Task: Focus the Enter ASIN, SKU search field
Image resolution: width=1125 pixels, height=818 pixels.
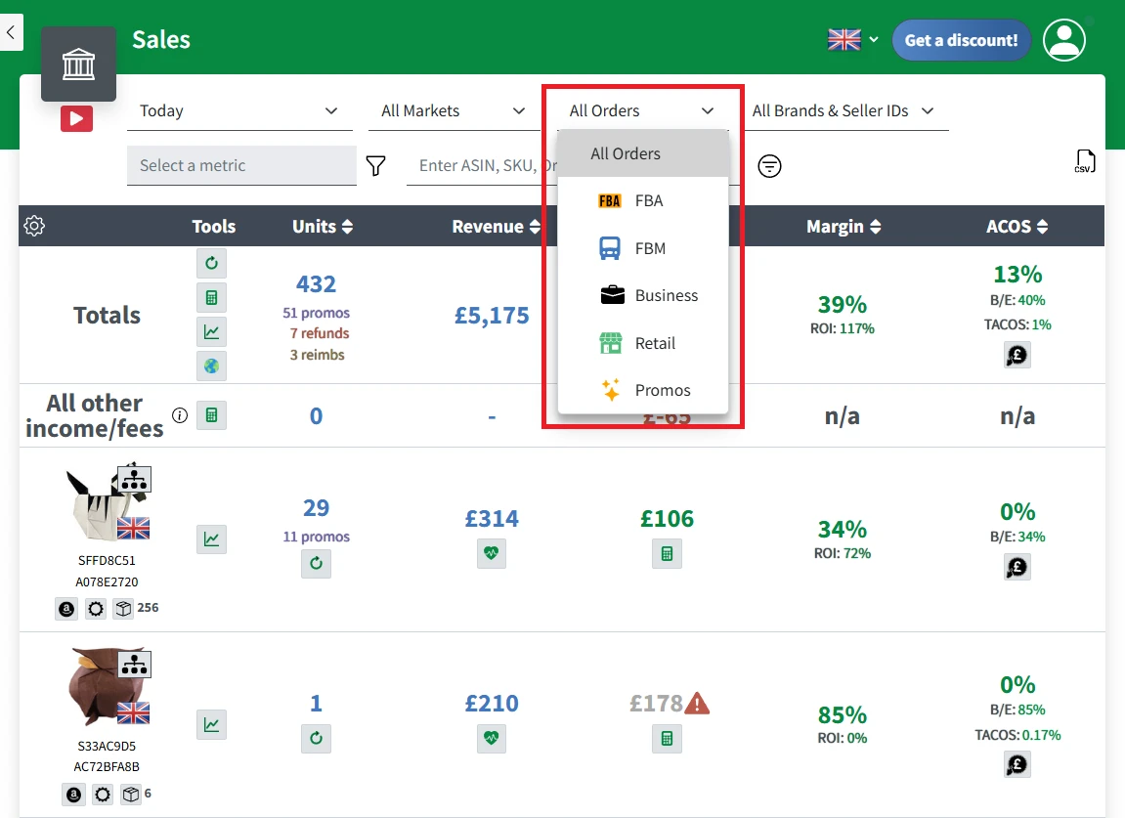Action: pyautogui.click(x=482, y=166)
